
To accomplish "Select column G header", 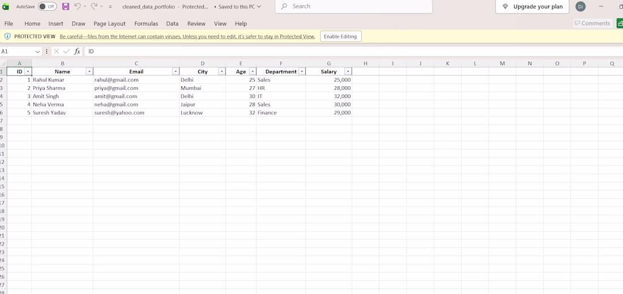I will (x=328, y=63).
